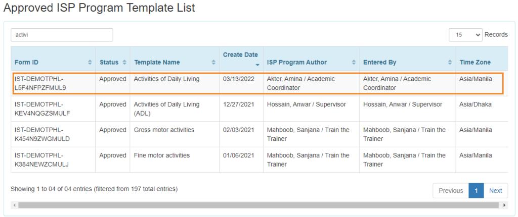
Task: Sort by Form ID column arrows
Action: [90, 63]
